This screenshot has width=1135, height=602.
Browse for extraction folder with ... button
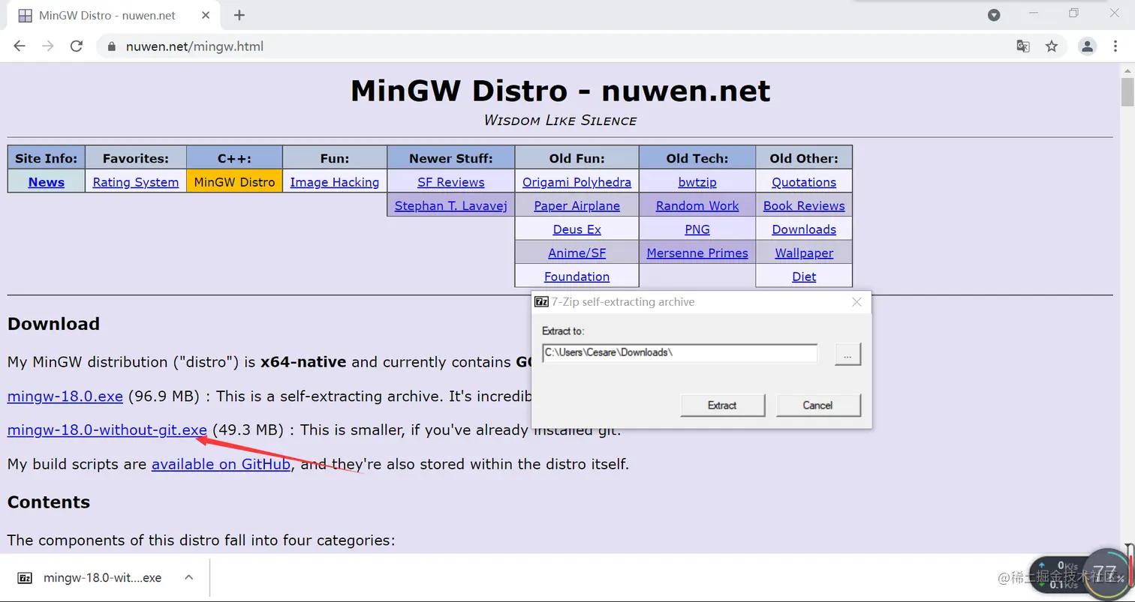(847, 355)
